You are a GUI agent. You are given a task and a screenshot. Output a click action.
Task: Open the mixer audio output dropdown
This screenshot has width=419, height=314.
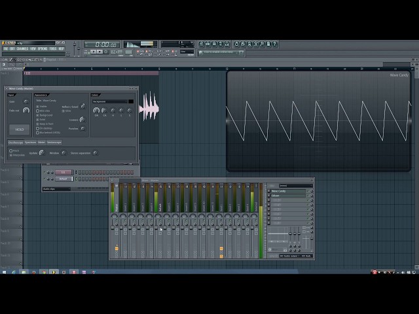tap(295, 256)
